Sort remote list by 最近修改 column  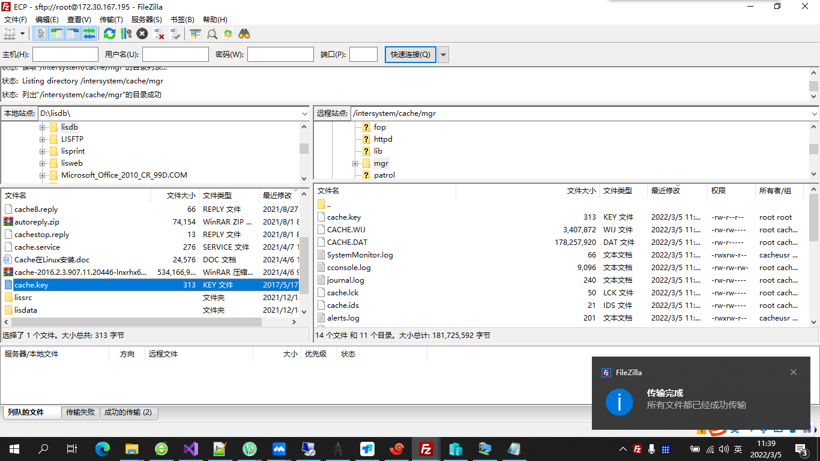point(677,191)
